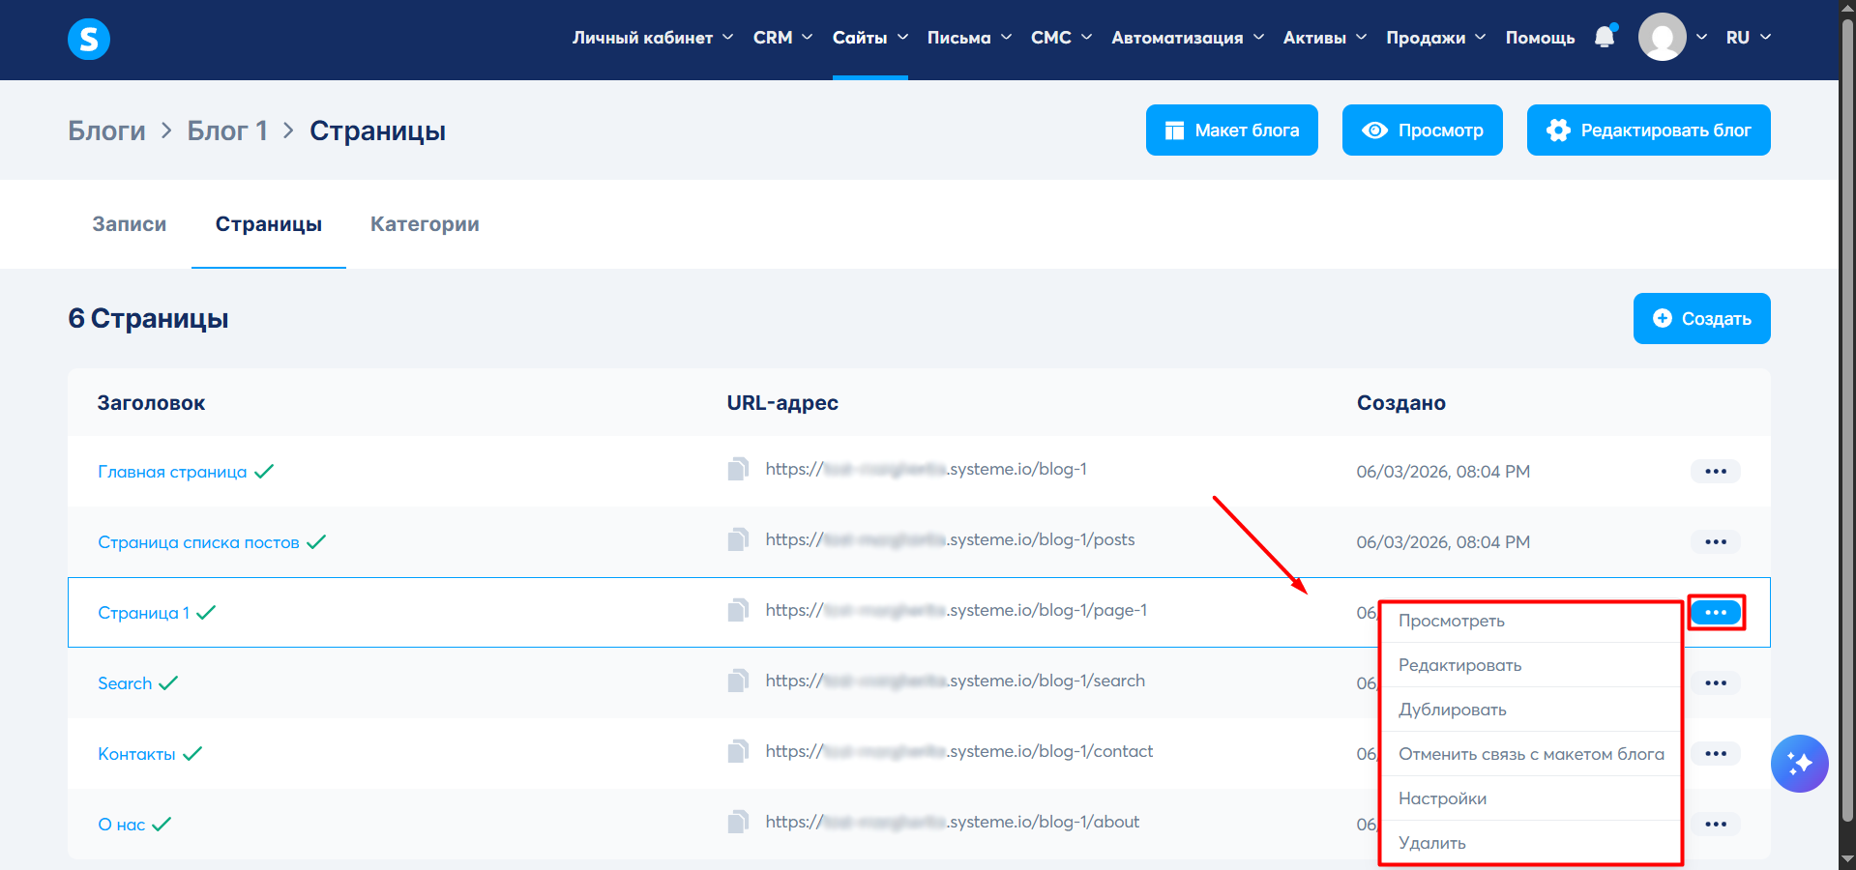This screenshot has height=870, width=1856.
Task: Open the О нас page link
Action: click(x=122, y=825)
